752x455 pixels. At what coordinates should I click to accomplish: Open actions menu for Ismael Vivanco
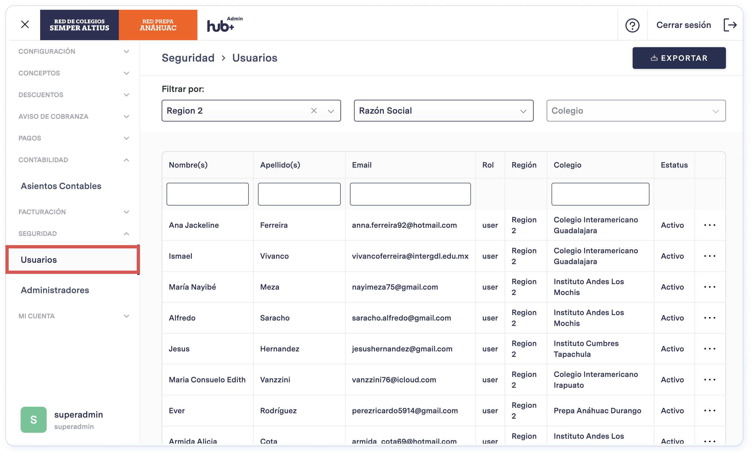pyautogui.click(x=710, y=256)
